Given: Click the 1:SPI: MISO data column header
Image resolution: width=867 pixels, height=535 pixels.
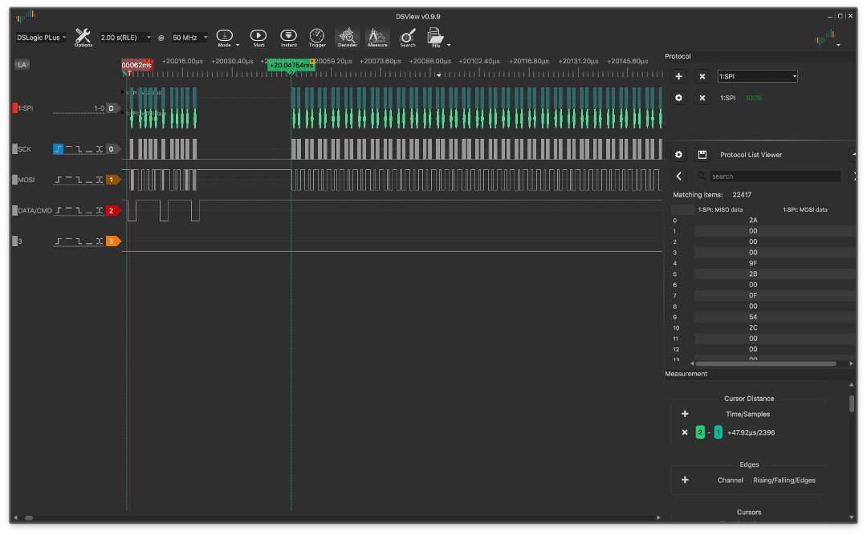Looking at the screenshot, I should [x=720, y=209].
